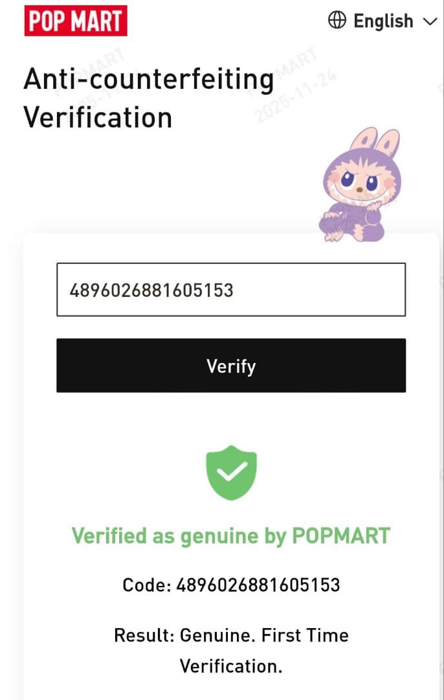Screen dimensions: 444x700
Task: Click the number typed in the code box
Action: click(151, 290)
